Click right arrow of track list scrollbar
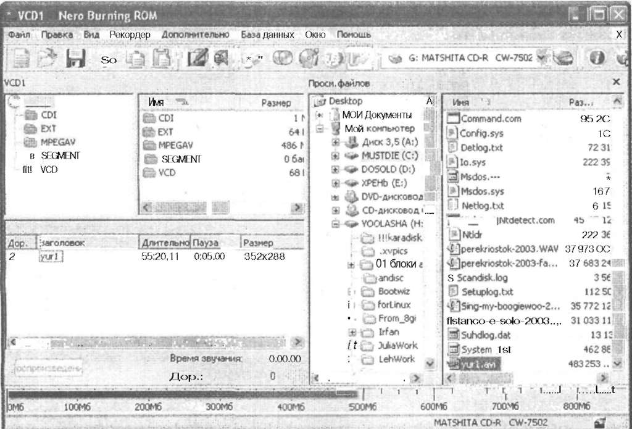 click(298, 342)
